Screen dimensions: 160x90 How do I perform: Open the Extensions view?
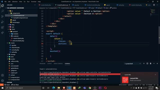[2, 27]
